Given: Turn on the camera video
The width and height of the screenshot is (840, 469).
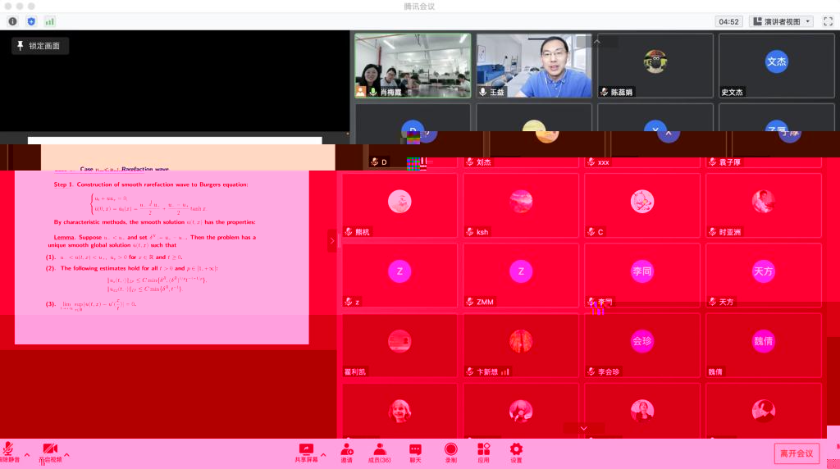Looking at the screenshot, I should click(50, 450).
